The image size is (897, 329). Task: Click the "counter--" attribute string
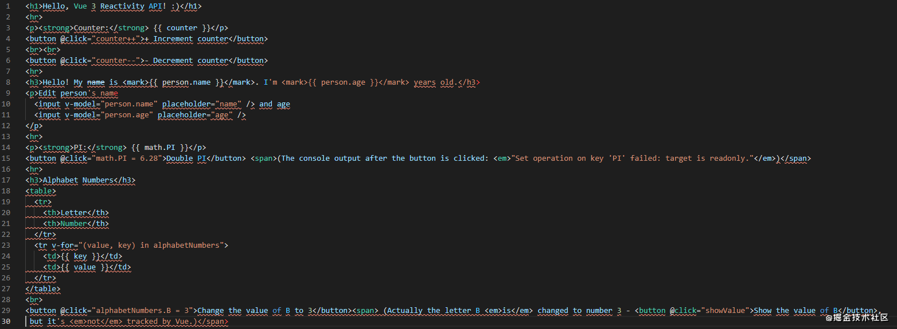115,61
